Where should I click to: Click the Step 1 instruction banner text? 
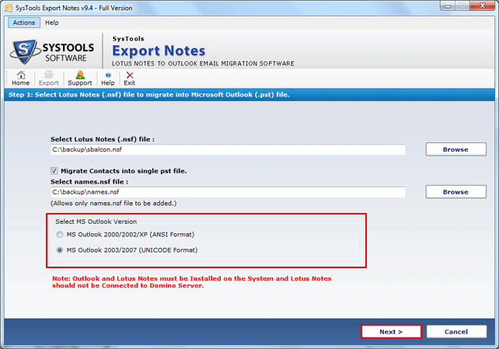point(149,95)
